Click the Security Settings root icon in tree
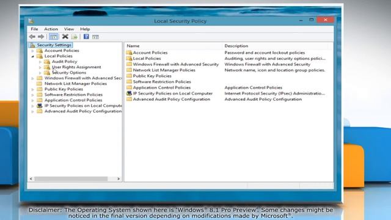This screenshot has width=391, height=220. (32, 45)
